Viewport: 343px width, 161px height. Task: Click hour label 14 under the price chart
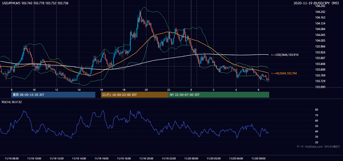(79, 89)
